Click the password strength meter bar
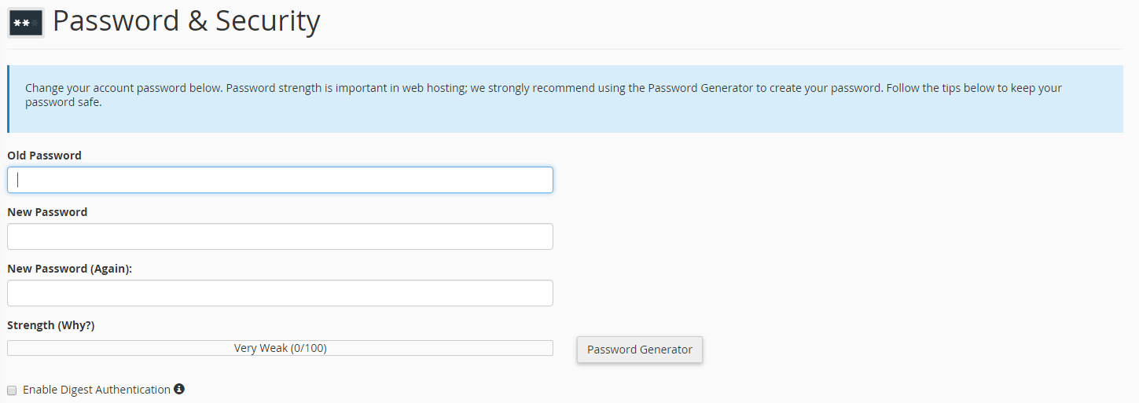The image size is (1139, 403). (280, 348)
